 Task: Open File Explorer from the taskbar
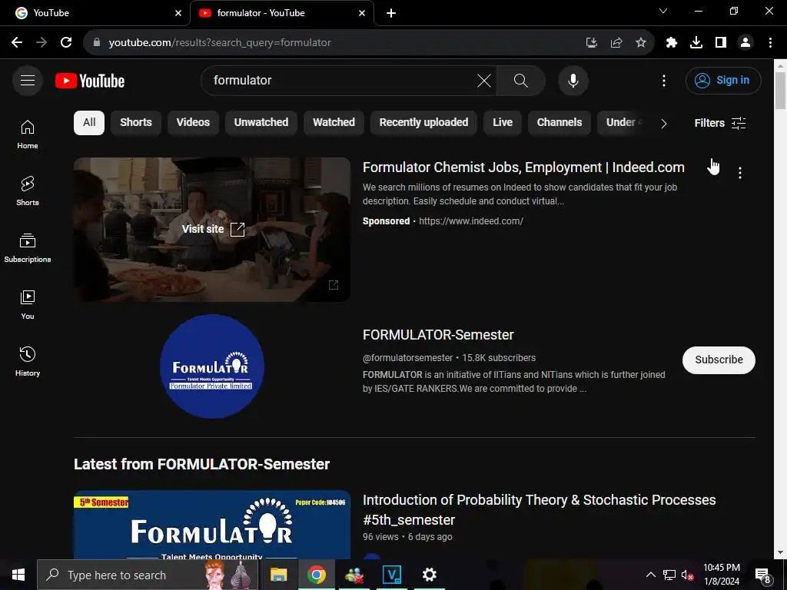pos(278,575)
